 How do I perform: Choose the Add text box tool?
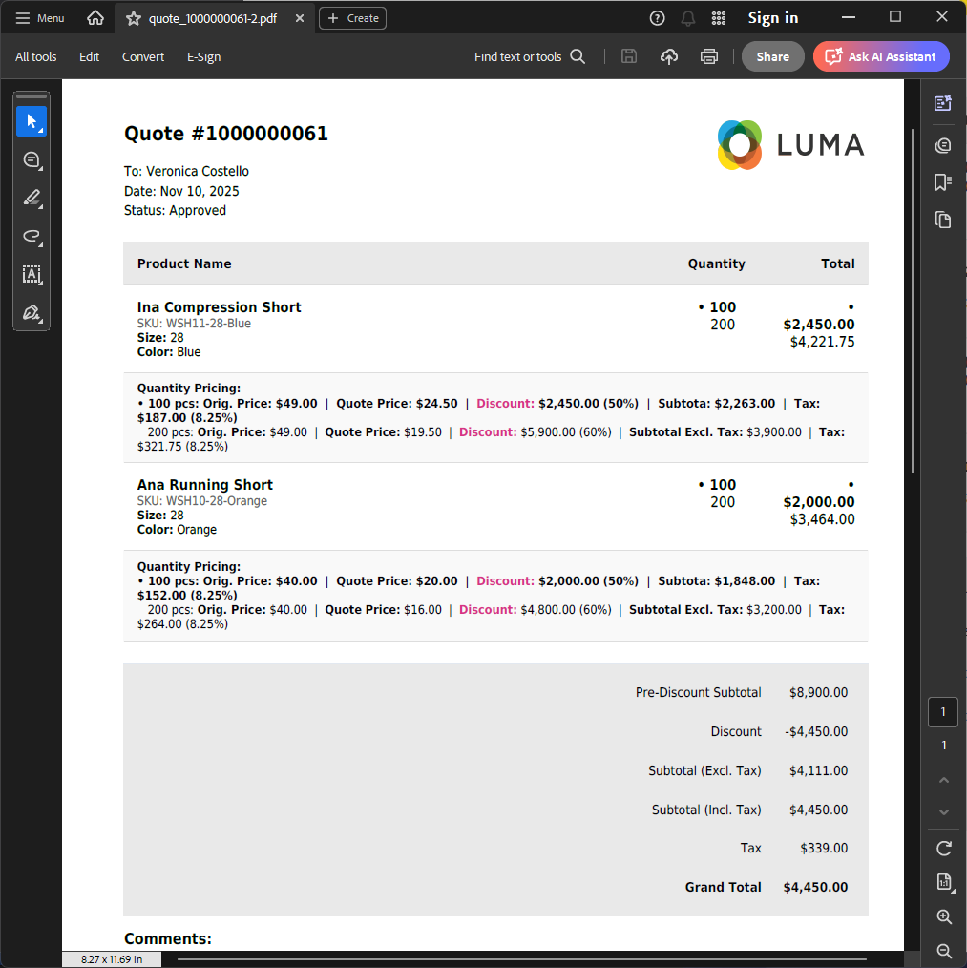(32, 275)
